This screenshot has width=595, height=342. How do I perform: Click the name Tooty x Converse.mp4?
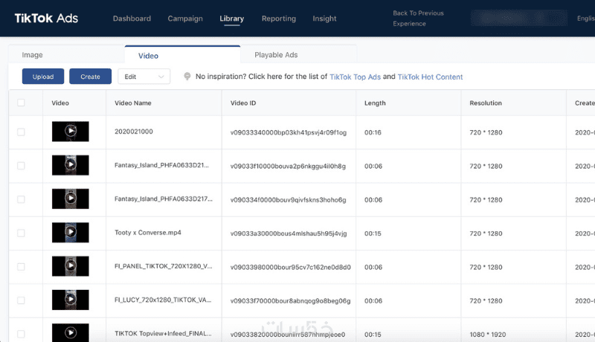[147, 233]
